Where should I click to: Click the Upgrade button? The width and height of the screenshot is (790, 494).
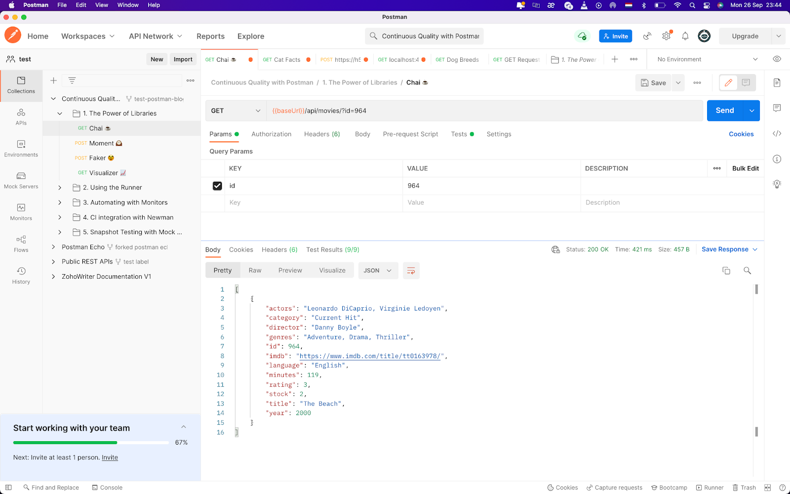click(x=745, y=36)
